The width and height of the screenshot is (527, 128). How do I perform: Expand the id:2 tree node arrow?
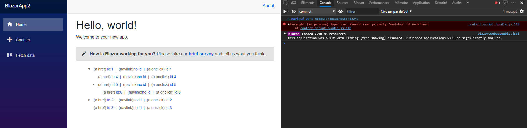coord(89,100)
